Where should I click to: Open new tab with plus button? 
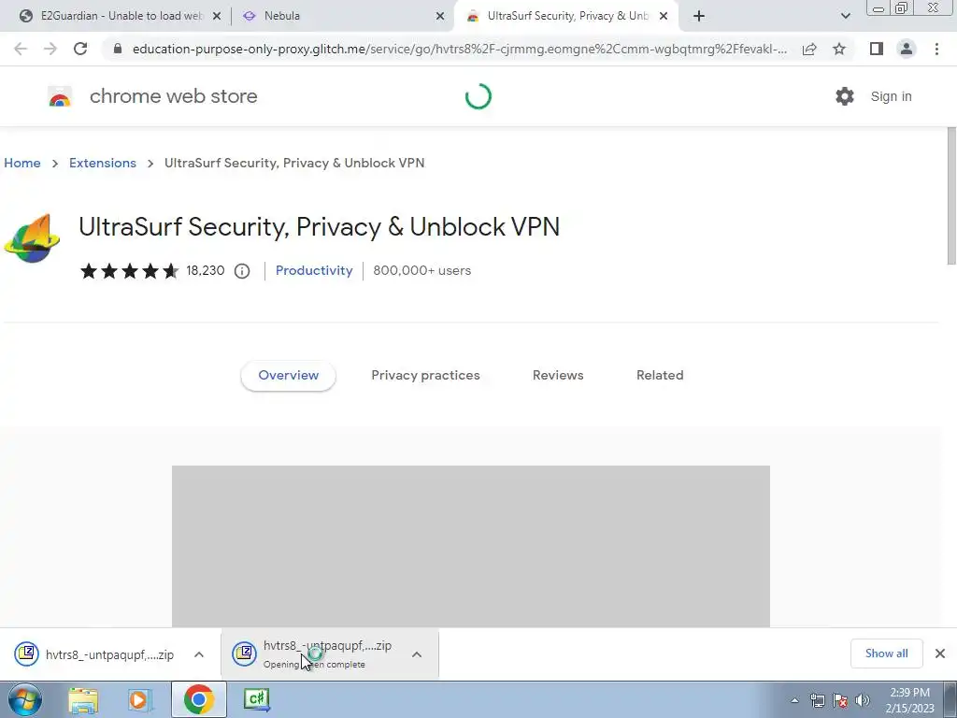point(699,16)
